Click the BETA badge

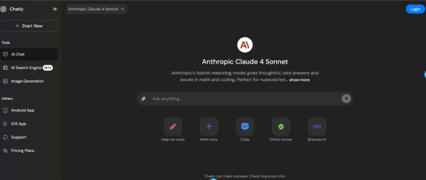48,68
